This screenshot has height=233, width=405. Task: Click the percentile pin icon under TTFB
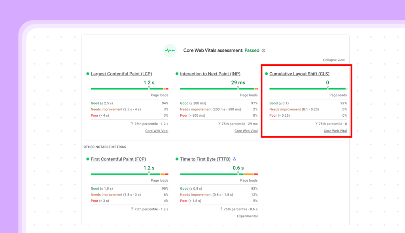222,209
